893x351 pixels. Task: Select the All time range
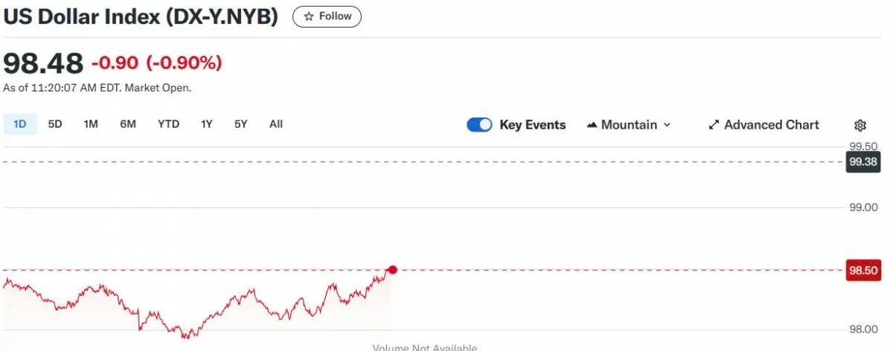[276, 124]
